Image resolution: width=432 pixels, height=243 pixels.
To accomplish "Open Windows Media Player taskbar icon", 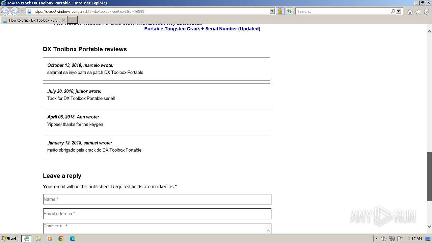I will click(x=50, y=239).
